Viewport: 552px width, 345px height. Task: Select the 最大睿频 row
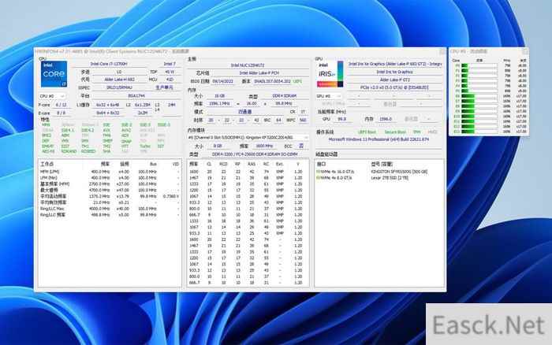pyautogui.click(x=110, y=191)
